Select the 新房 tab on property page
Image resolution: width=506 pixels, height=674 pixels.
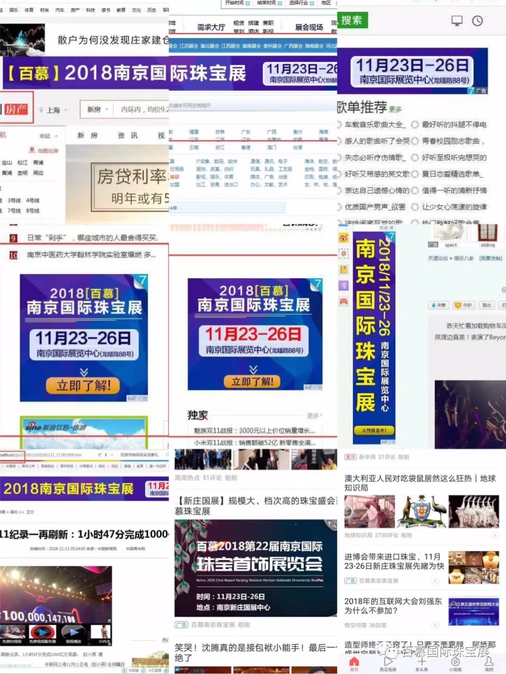(x=88, y=135)
